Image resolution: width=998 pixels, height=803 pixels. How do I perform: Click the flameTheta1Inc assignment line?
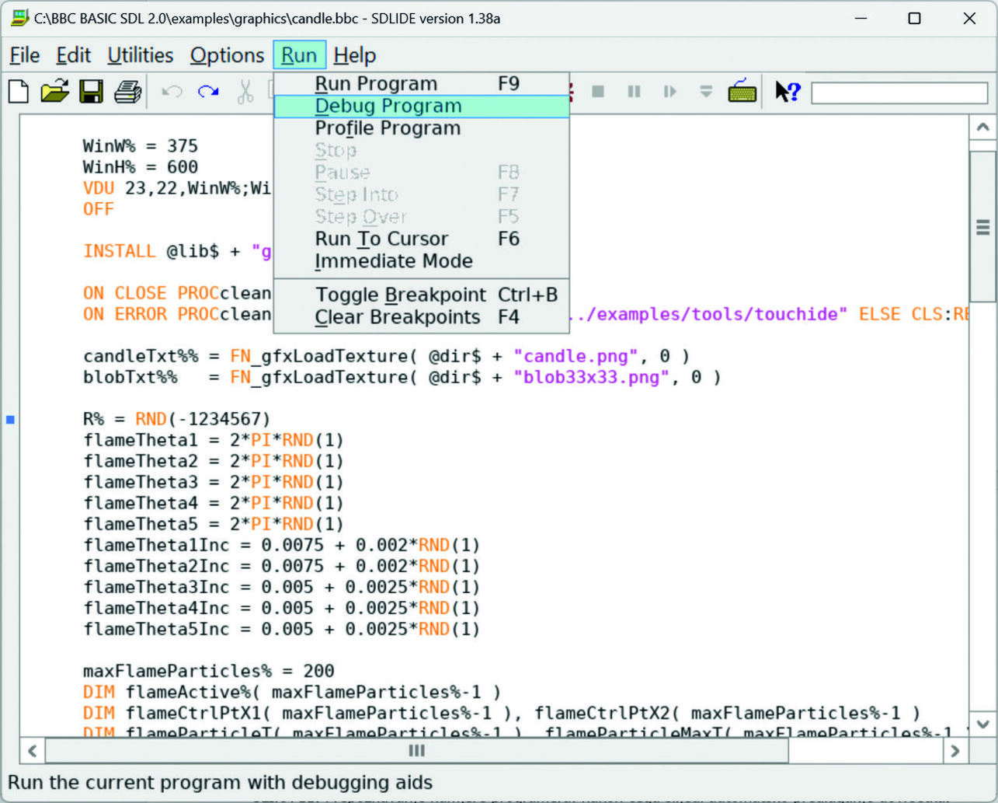282,545
